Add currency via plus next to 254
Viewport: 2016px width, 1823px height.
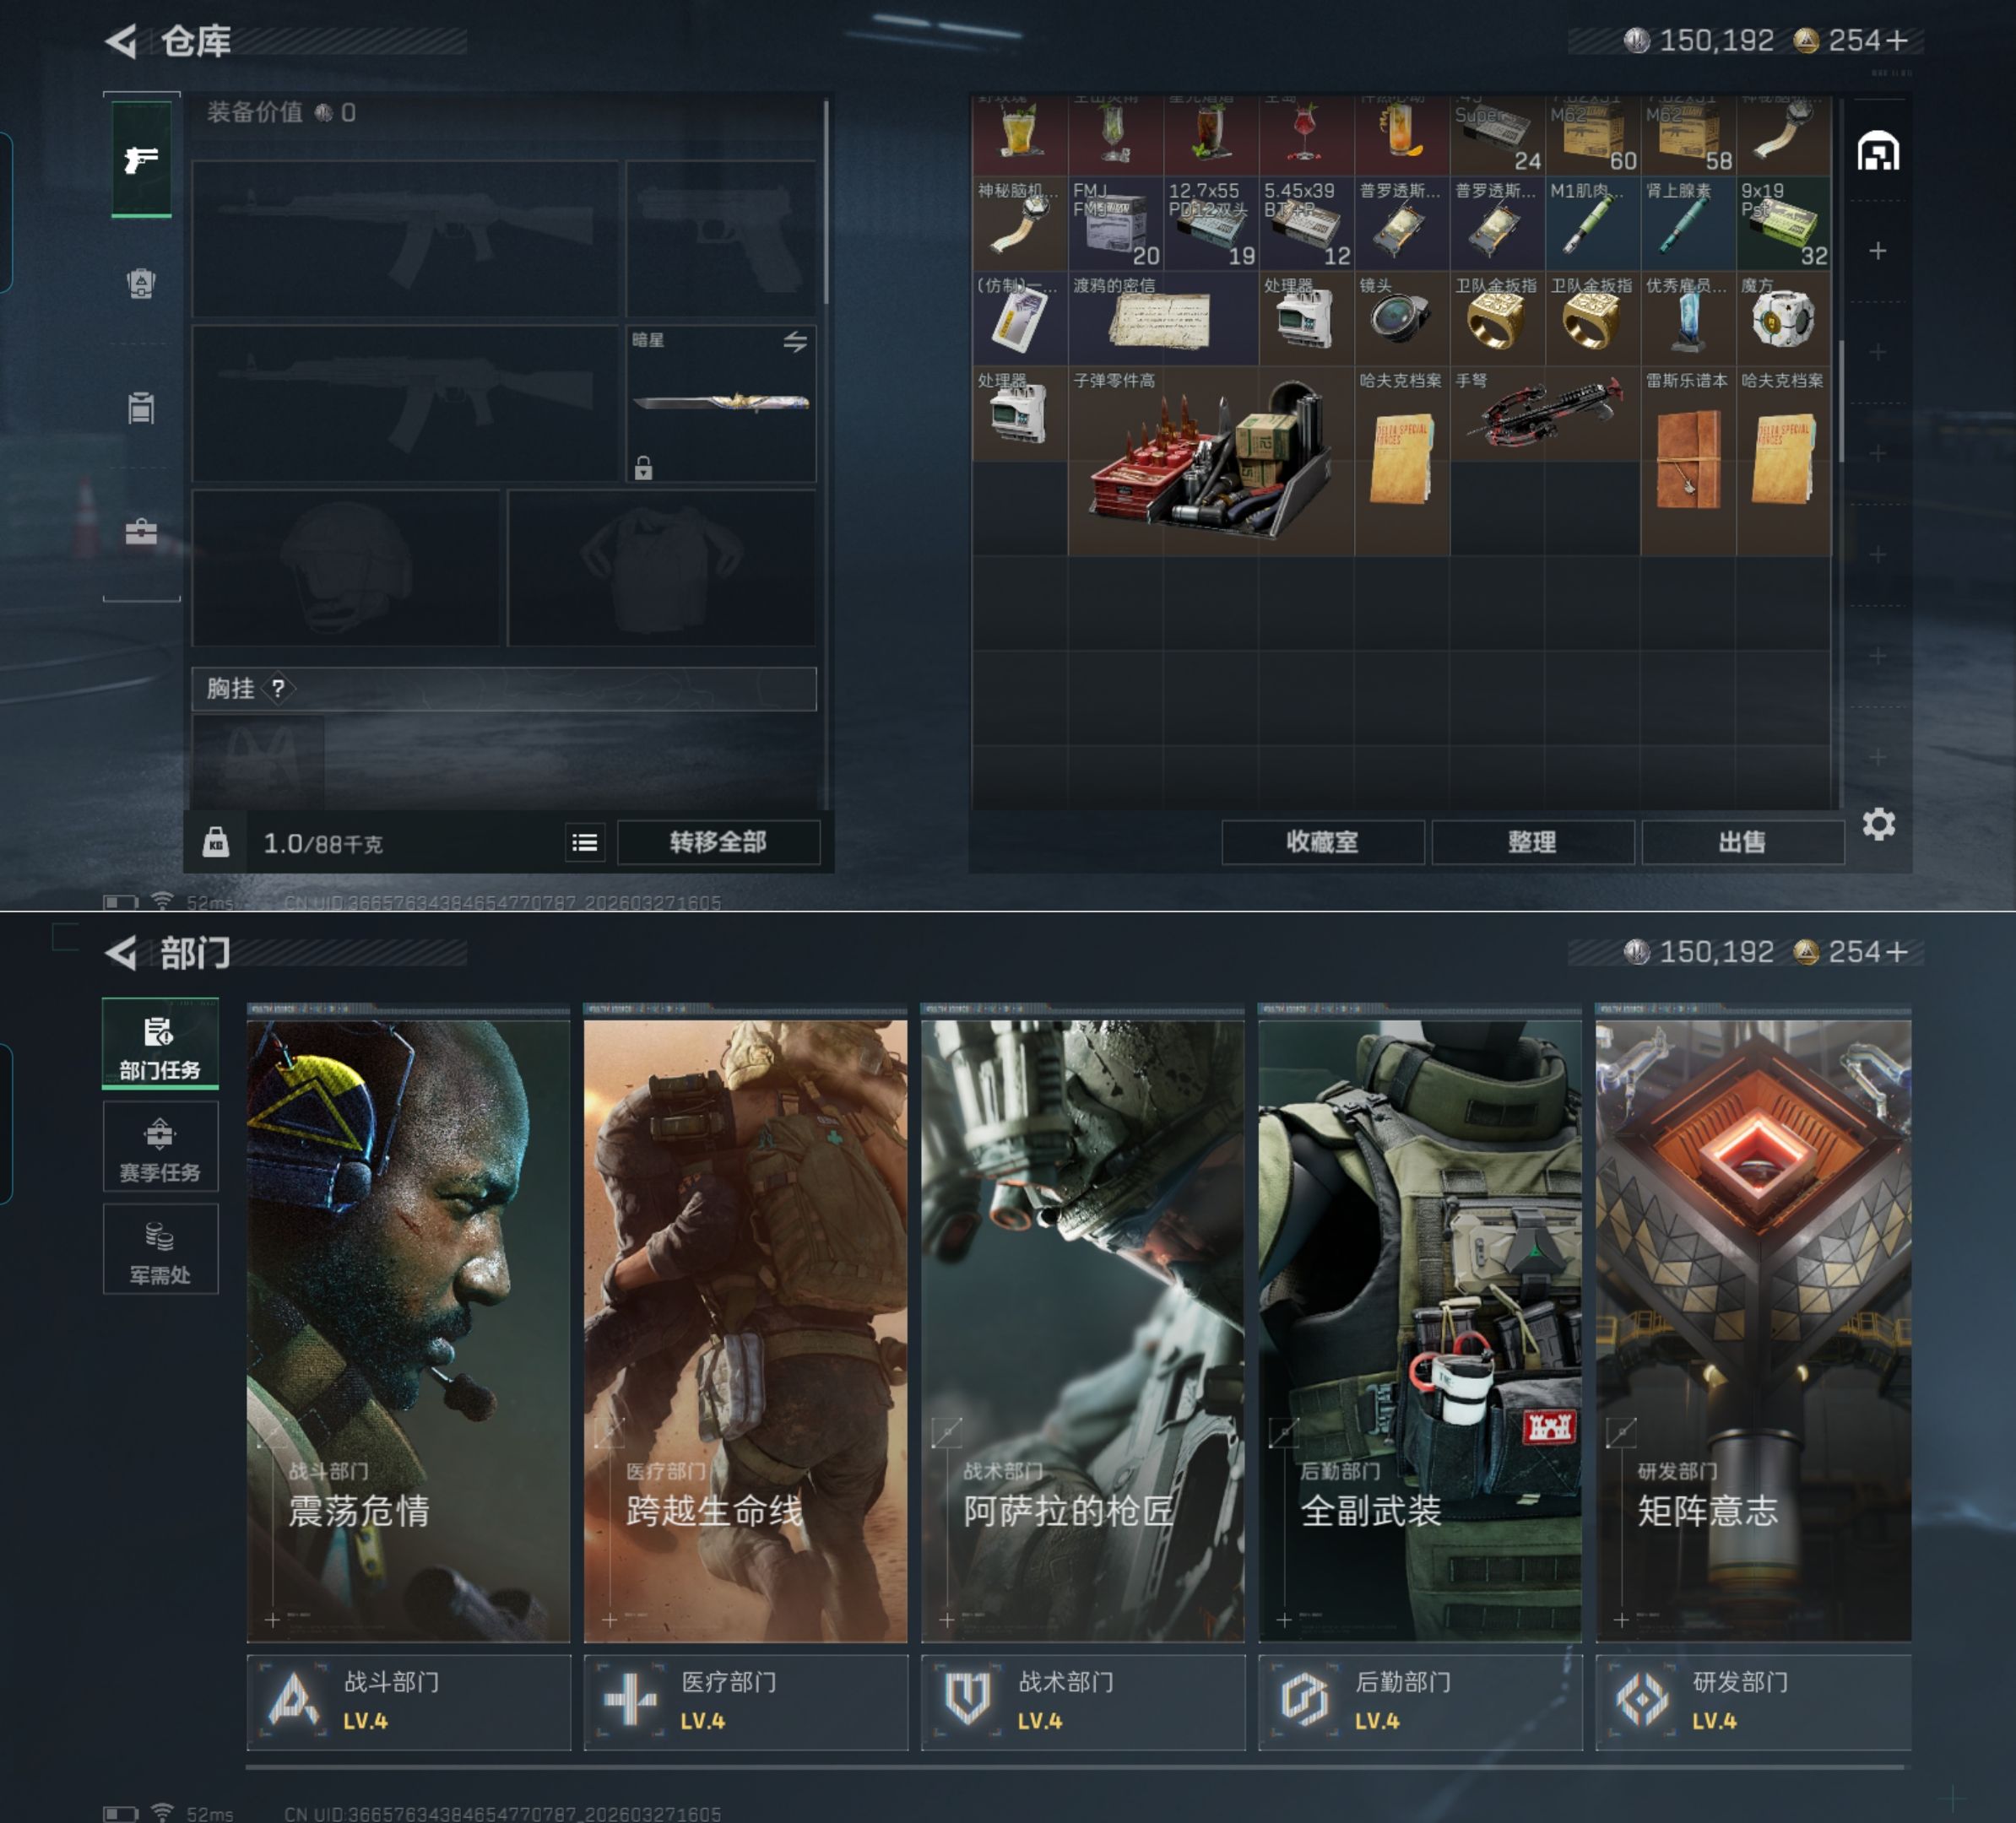click(x=1896, y=41)
